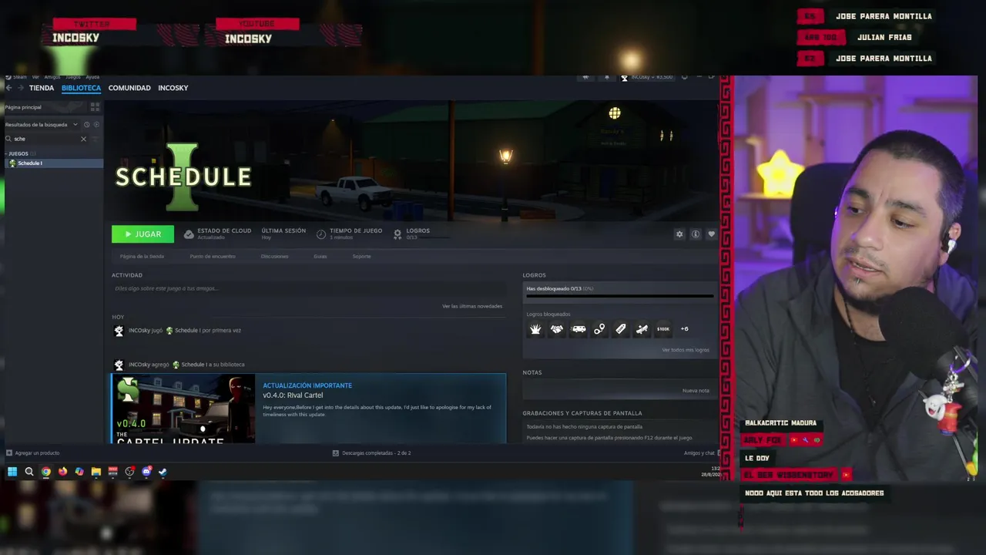986x555 pixels.
Task: Open Ver las últimas novedades link
Action: click(472, 306)
